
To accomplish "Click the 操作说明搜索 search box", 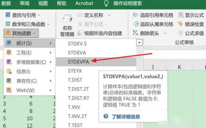I will pyautogui.click(x=128, y=3).
